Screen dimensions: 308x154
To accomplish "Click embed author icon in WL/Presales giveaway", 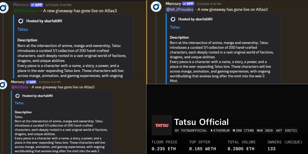I will pos(173,19).
